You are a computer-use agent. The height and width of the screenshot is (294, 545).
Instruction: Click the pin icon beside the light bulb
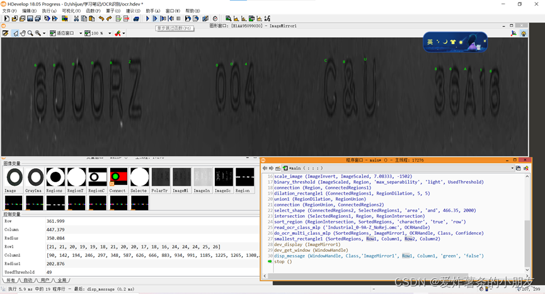pyautogui.click(x=513, y=33)
